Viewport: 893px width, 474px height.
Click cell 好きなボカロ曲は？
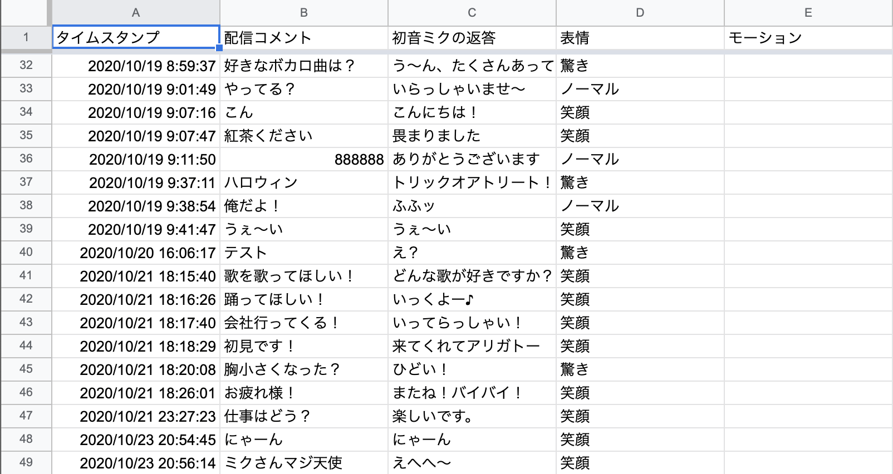[304, 66]
